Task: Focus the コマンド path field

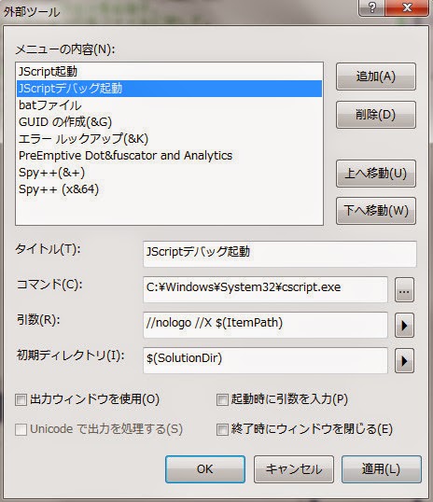Action: (x=266, y=289)
